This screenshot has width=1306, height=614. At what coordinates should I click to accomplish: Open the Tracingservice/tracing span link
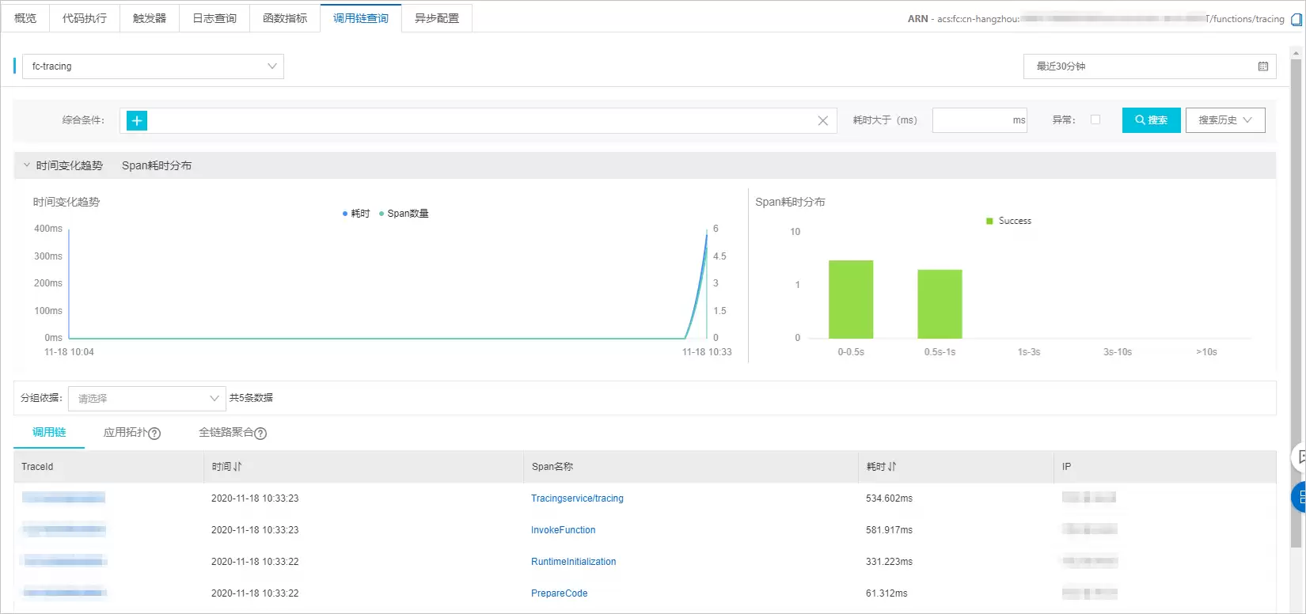pyautogui.click(x=577, y=498)
